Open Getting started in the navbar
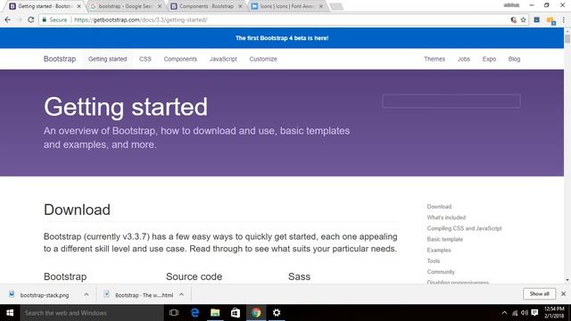 [x=107, y=59]
